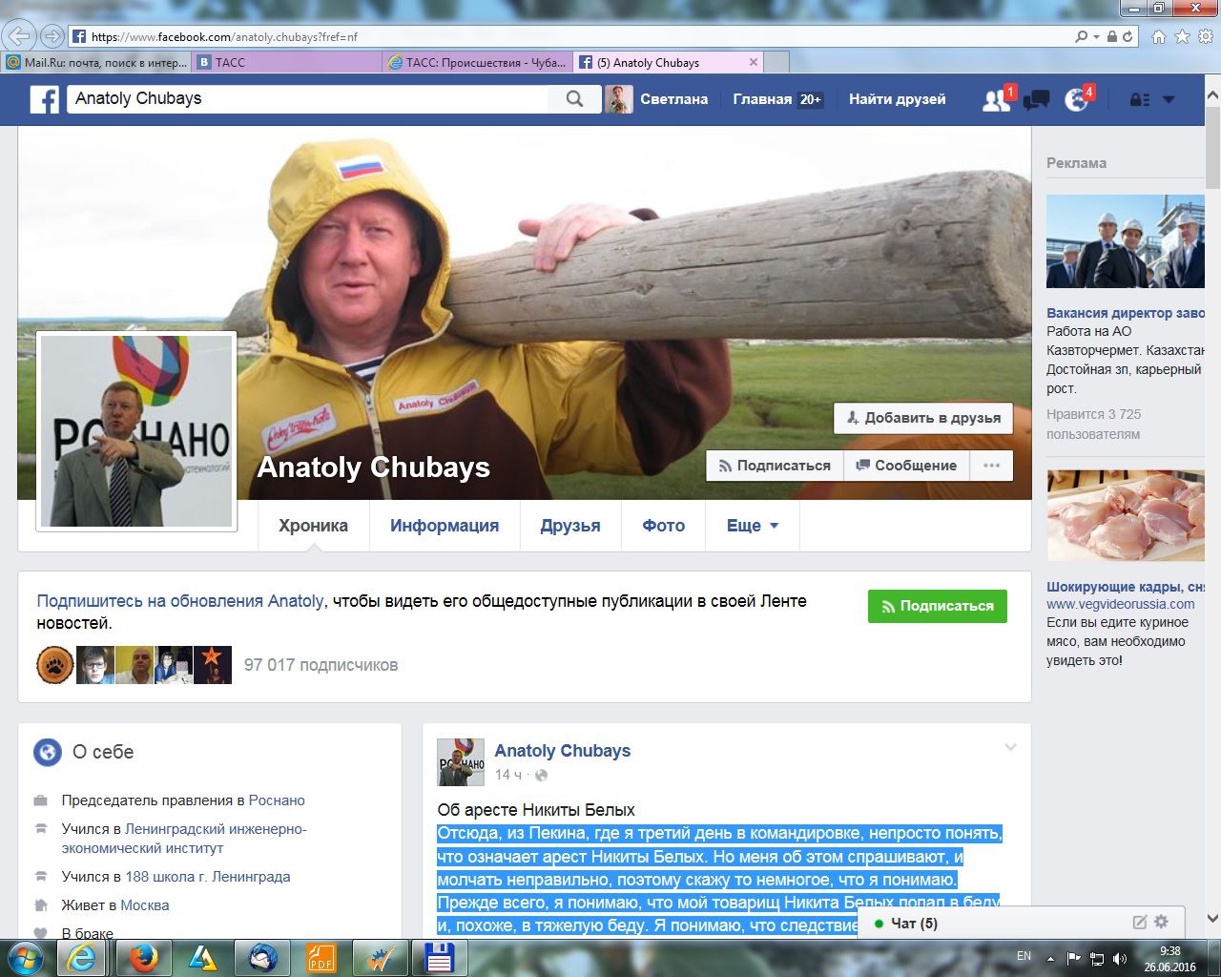Click the Facebook search input field
Image resolution: width=1221 pixels, height=977 pixels.
305,99
